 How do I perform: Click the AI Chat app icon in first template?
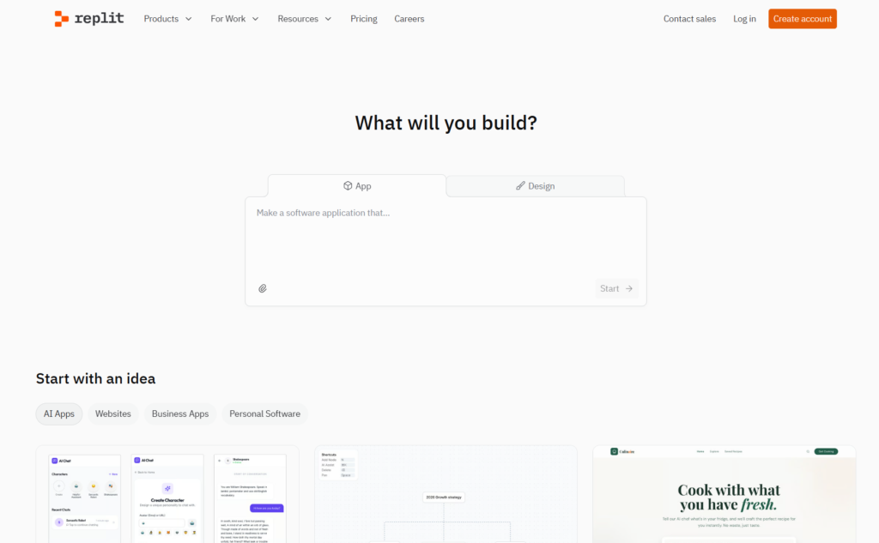55,461
